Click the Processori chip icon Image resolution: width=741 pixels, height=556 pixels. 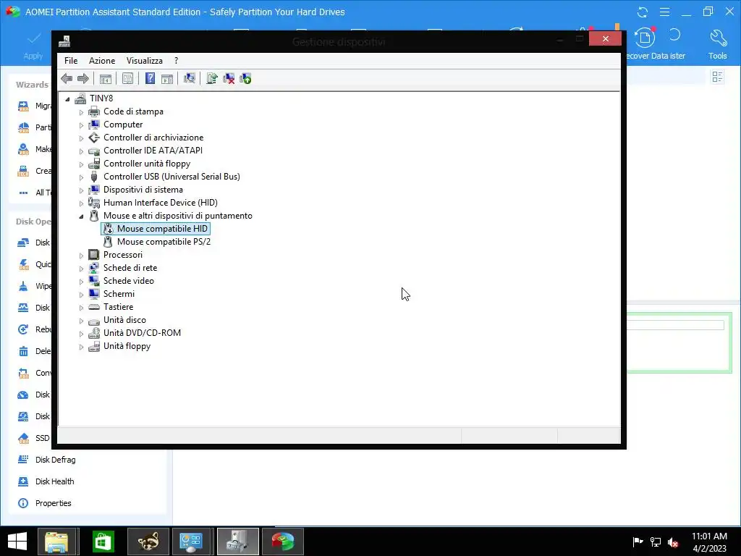pyautogui.click(x=94, y=255)
